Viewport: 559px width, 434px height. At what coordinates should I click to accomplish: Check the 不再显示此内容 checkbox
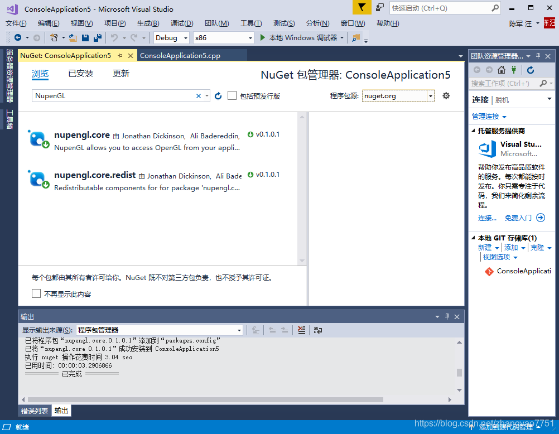coord(36,293)
